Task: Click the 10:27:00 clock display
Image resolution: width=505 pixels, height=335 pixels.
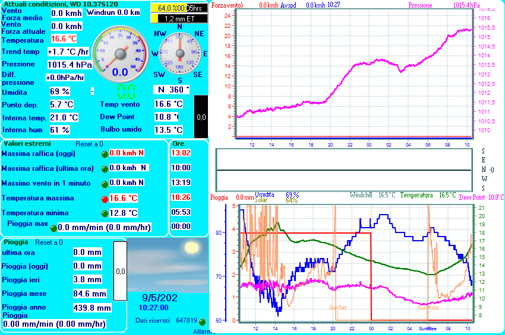Action: point(154,308)
